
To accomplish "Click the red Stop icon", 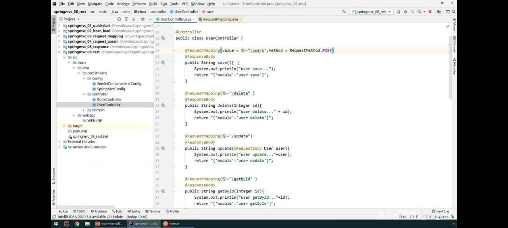I will click(x=430, y=12).
